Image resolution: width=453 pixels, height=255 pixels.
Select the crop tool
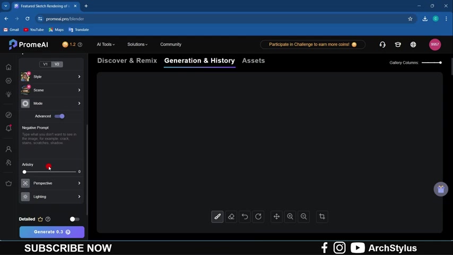[322, 217]
